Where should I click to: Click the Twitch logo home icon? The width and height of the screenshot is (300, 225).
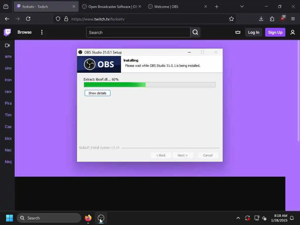(7, 32)
